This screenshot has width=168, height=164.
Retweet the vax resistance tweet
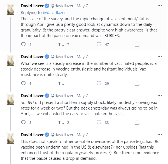(61, 83)
